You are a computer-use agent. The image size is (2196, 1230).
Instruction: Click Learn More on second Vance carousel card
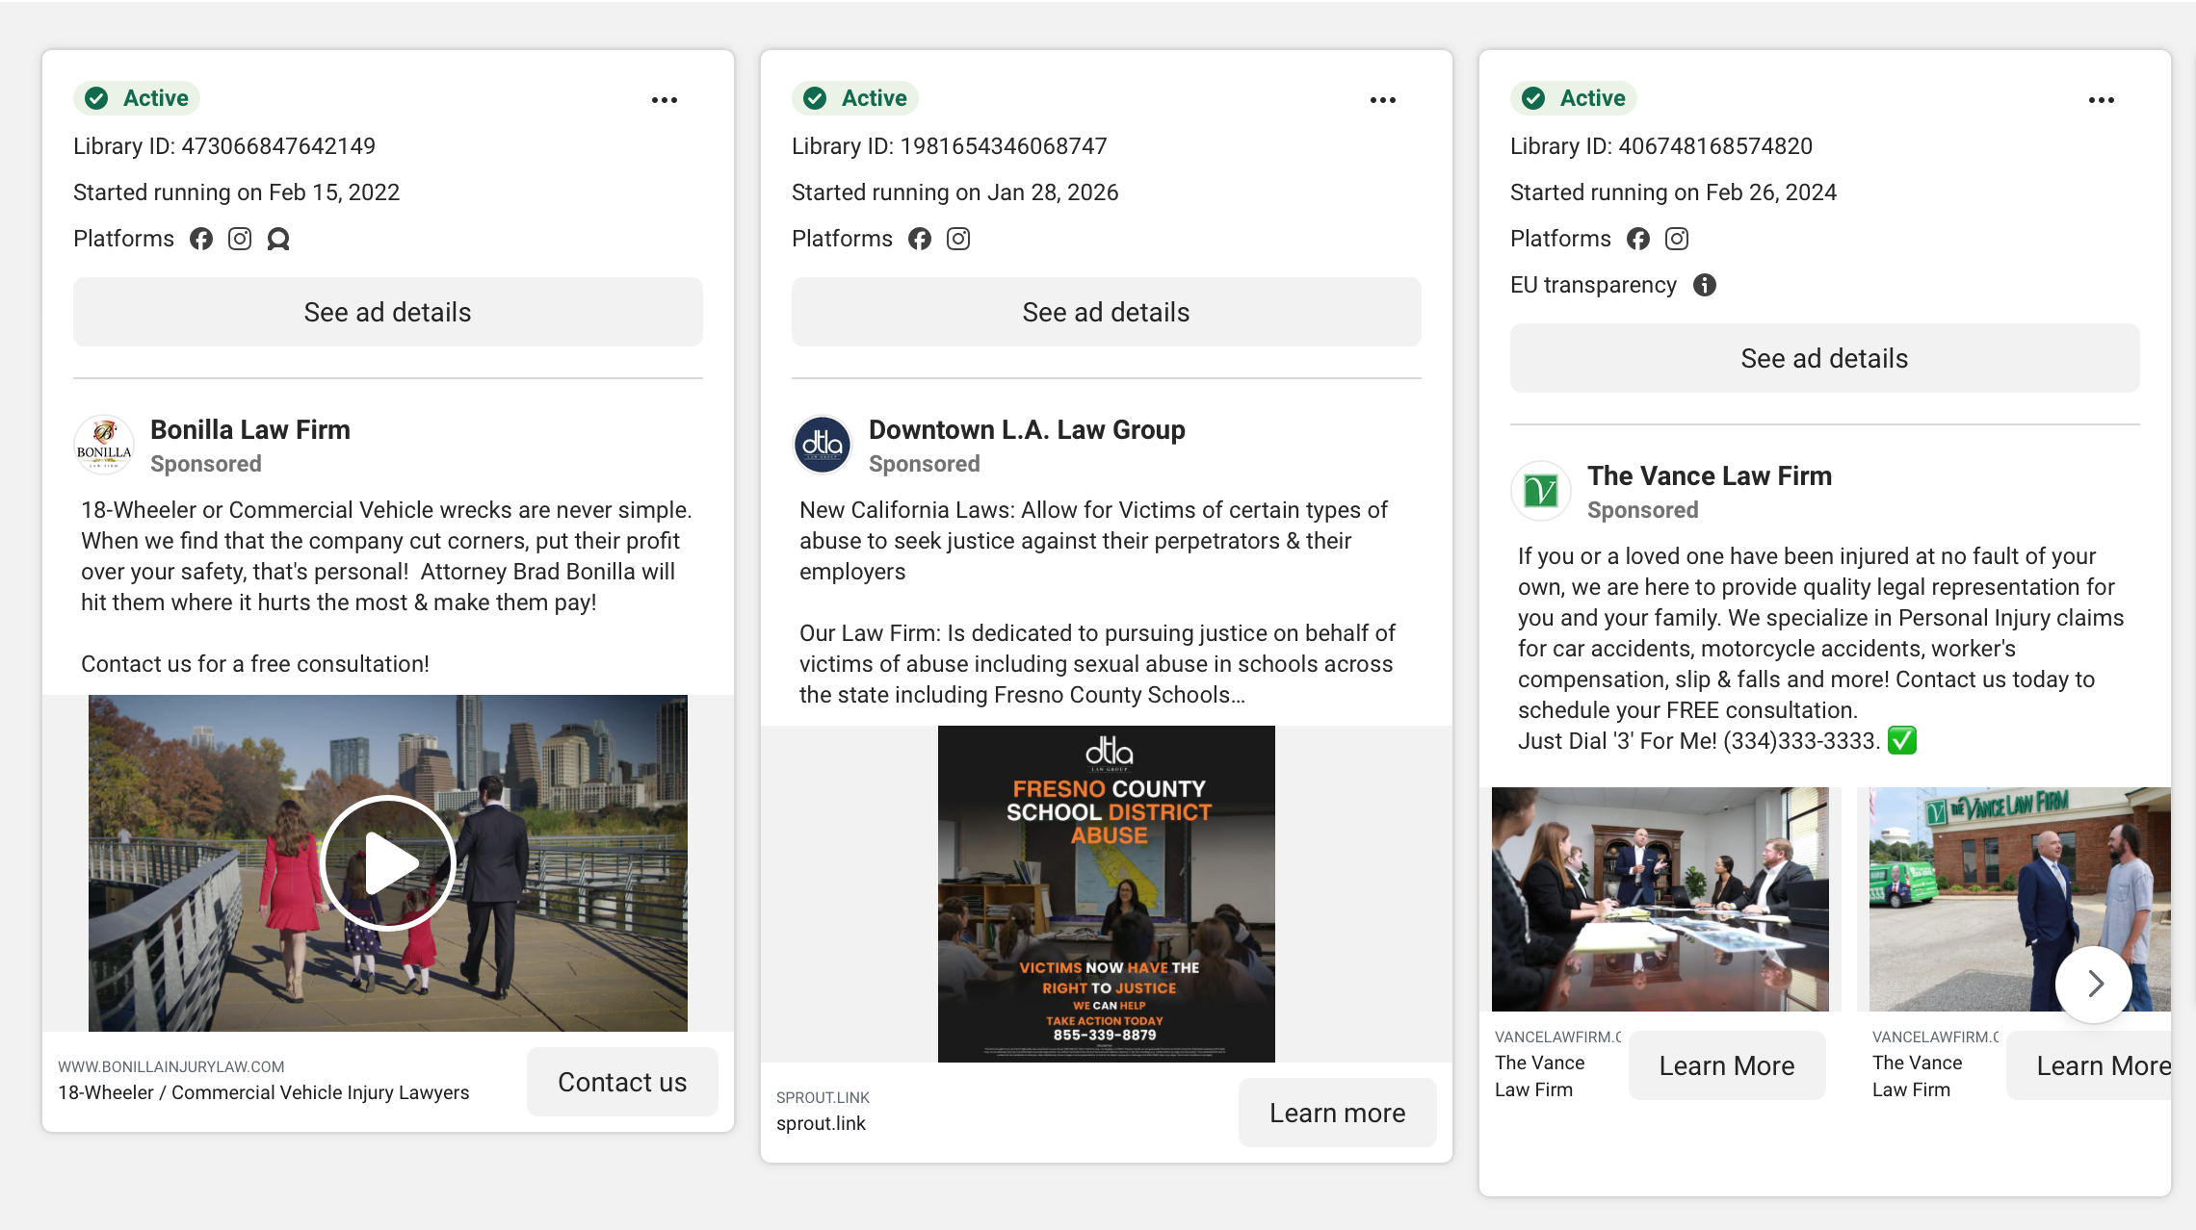2090,1065
